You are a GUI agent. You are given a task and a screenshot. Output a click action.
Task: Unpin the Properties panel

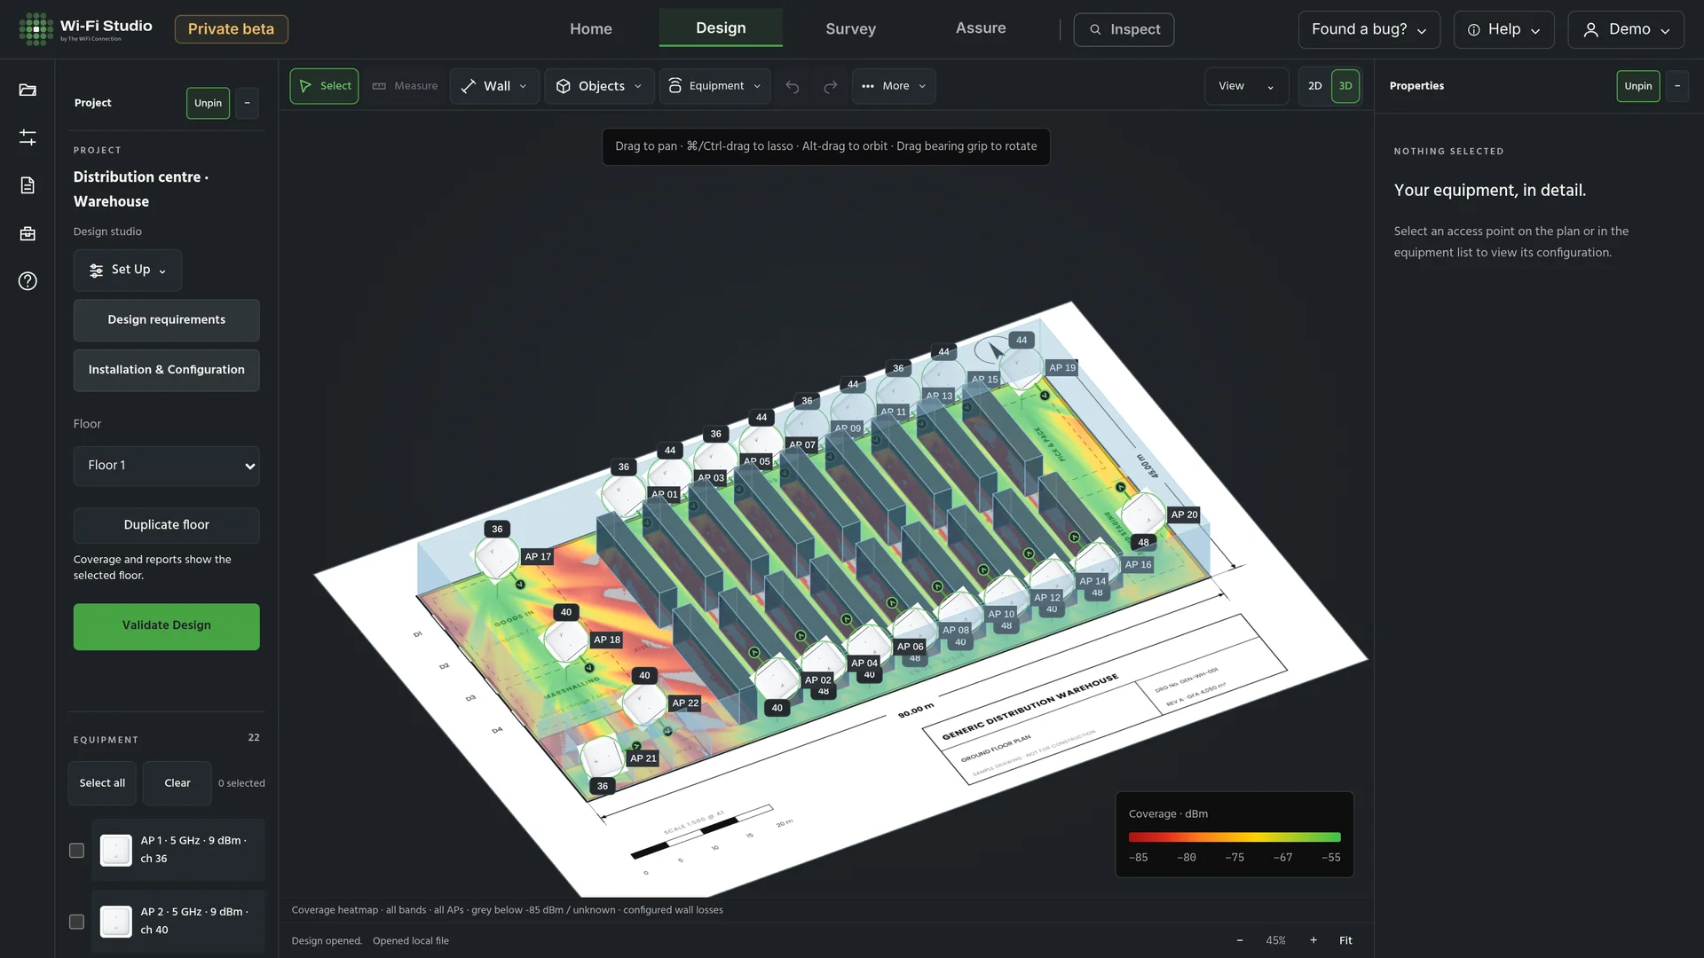[x=1637, y=86]
